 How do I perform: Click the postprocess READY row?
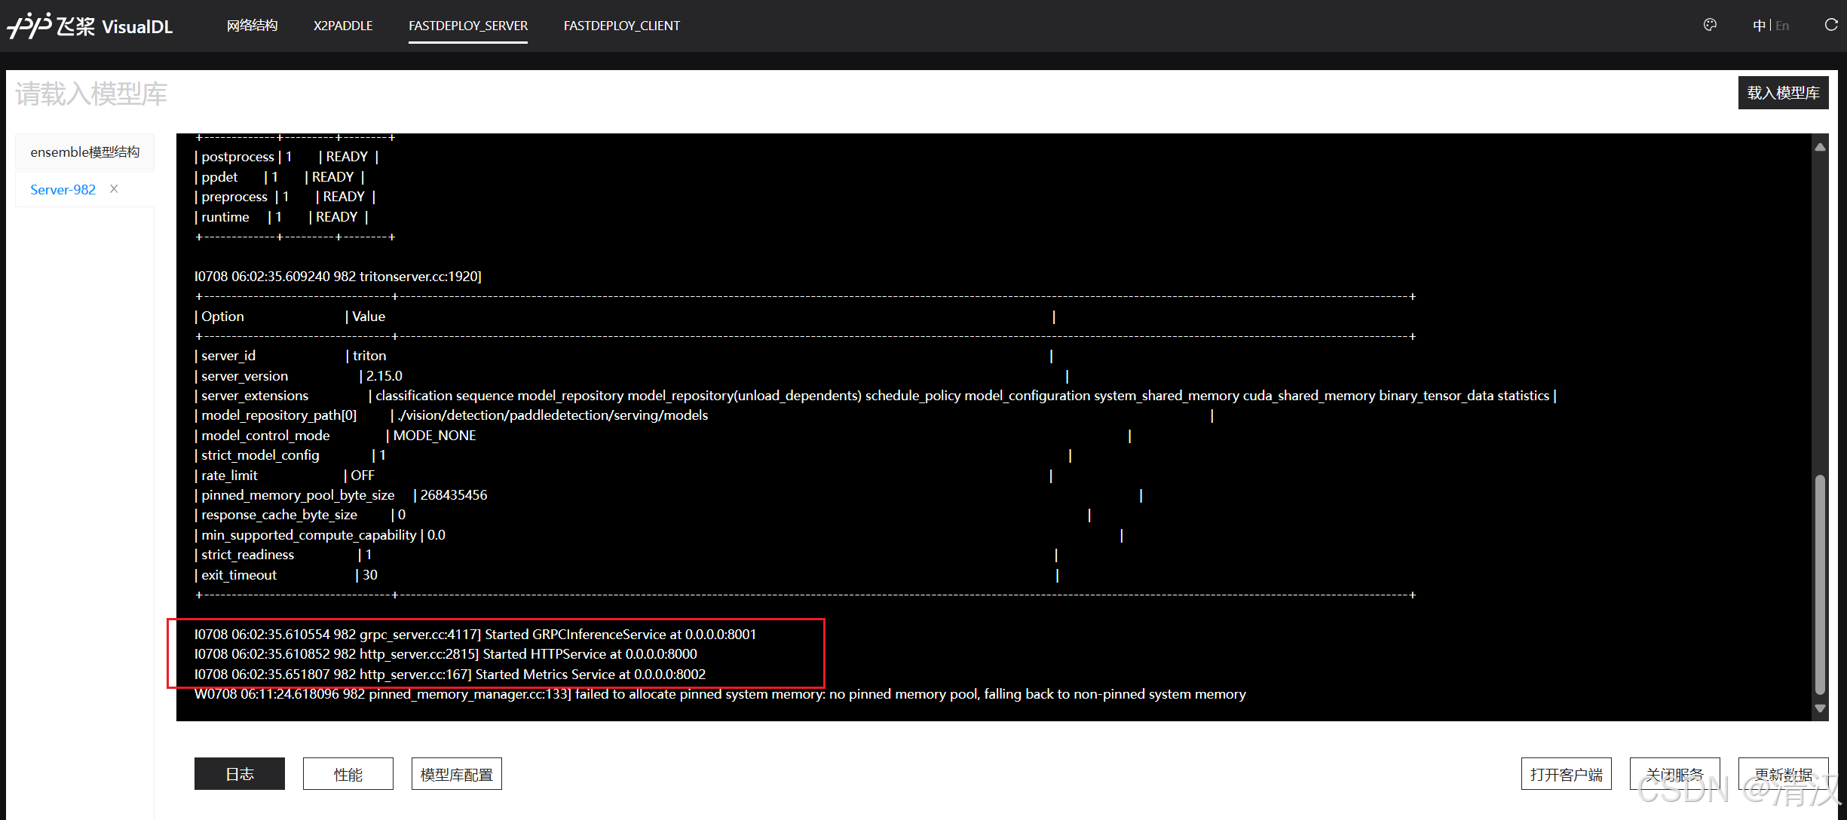coord(286,157)
